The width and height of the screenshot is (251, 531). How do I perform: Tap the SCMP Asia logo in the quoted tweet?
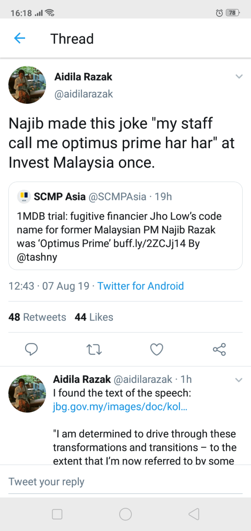click(x=24, y=197)
